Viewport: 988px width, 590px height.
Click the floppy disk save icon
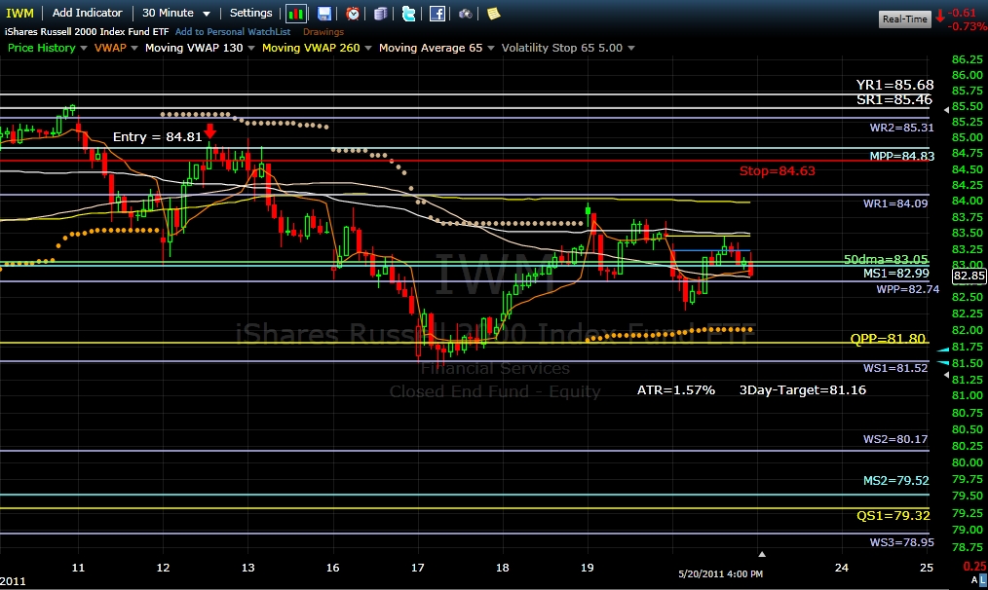(323, 14)
